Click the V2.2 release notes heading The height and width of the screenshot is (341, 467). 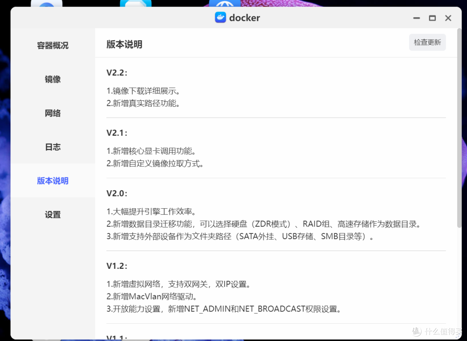116,73
